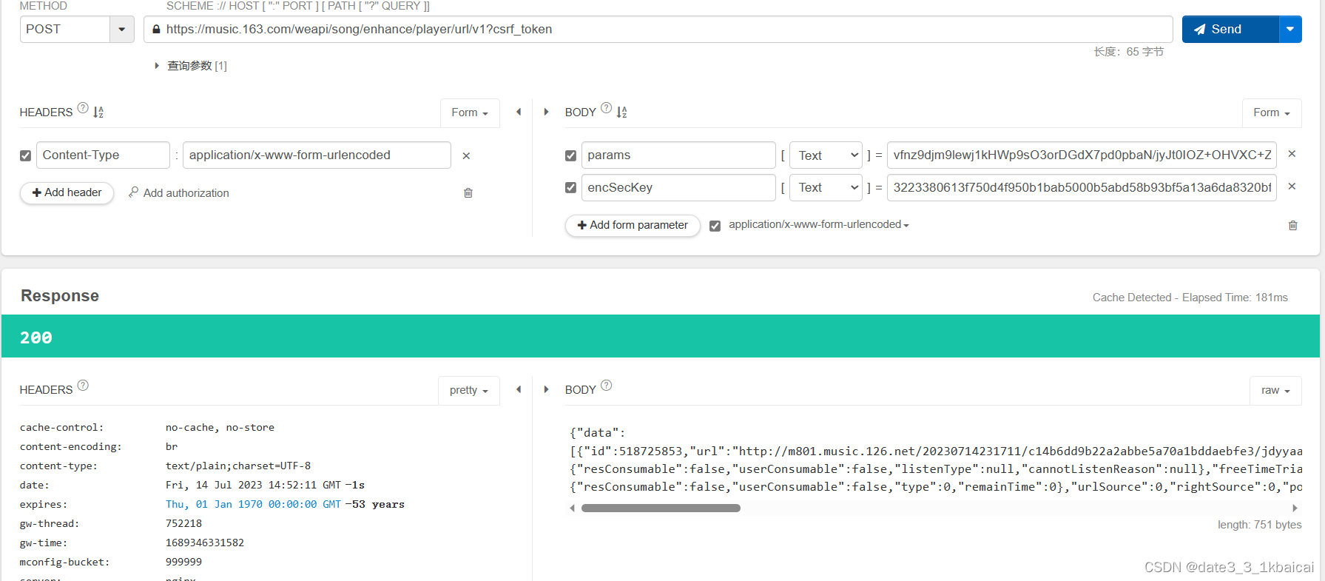The width and height of the screenshot is (1325, 581).
Task: Click the 200 status code
Action: (36, 337)
